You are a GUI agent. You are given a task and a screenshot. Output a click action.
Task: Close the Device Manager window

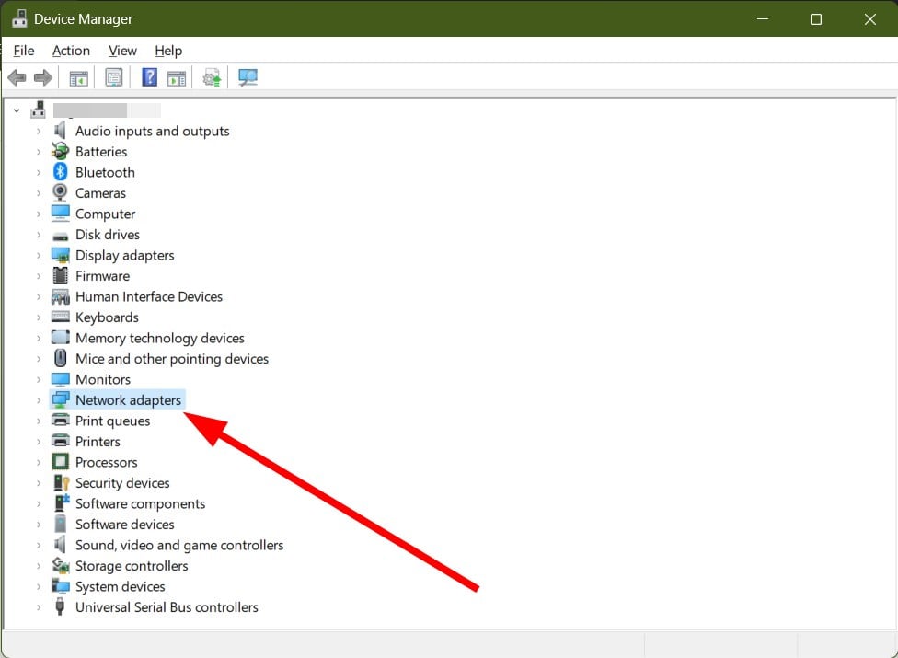pyautogui.click(x=870, y=19)
